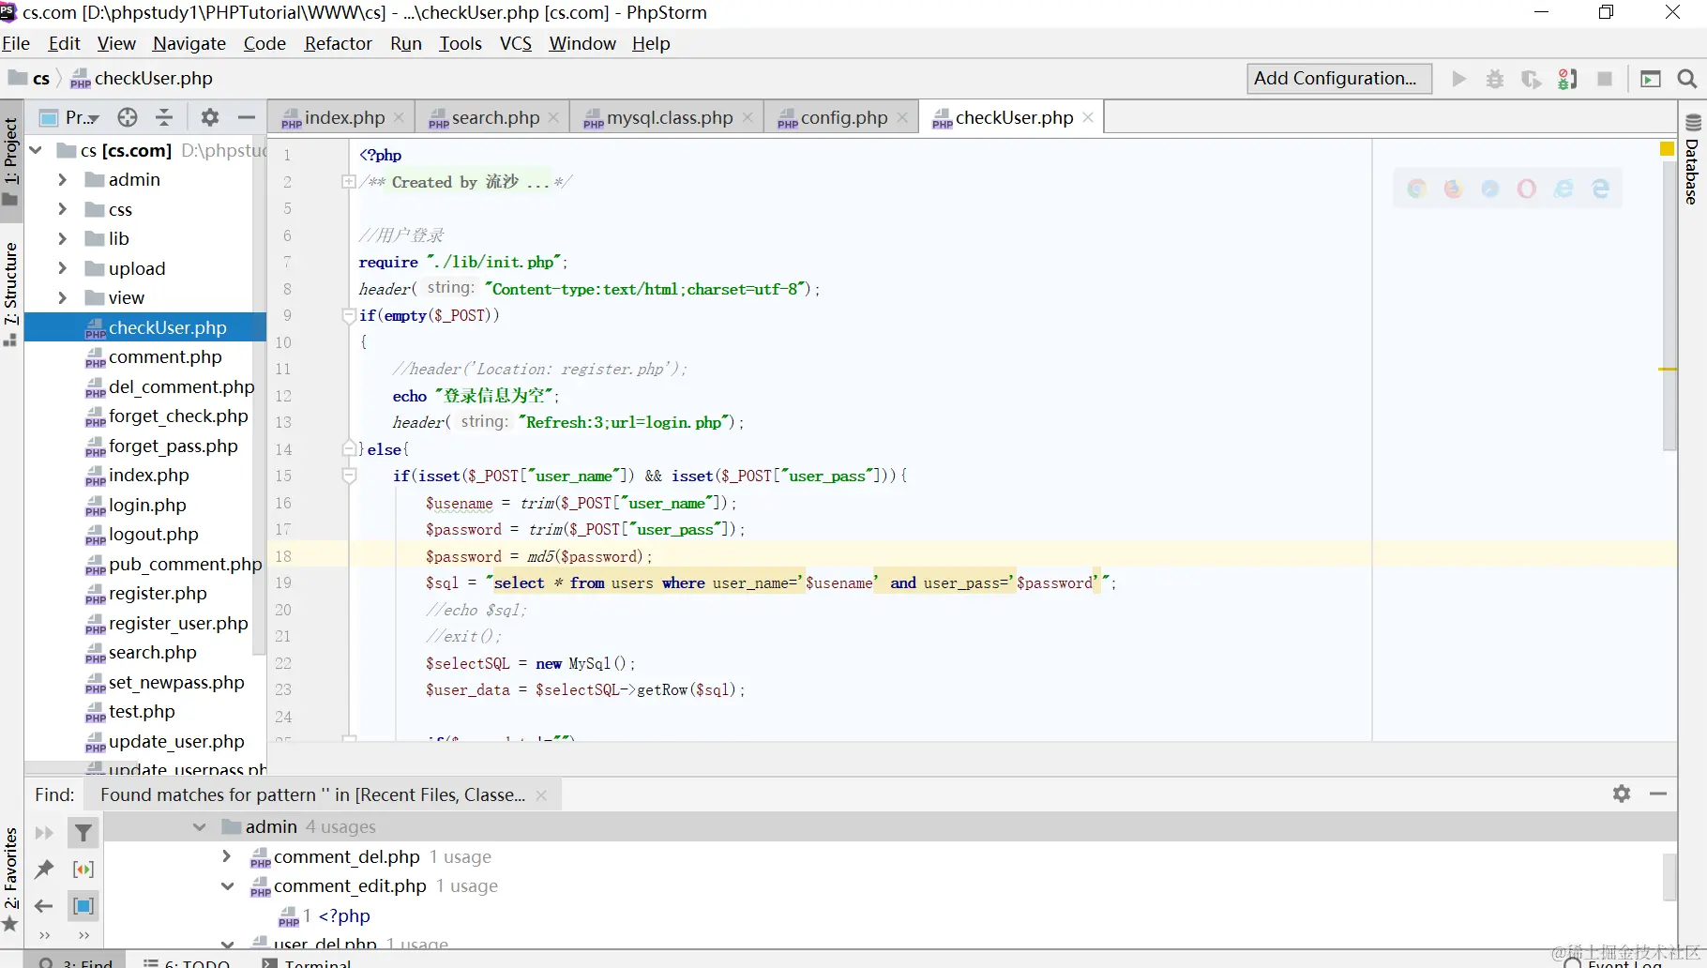The width and height of the screenshot is (1707, 968).
Task: Open in Edge browser icon
Action: 1600,189
